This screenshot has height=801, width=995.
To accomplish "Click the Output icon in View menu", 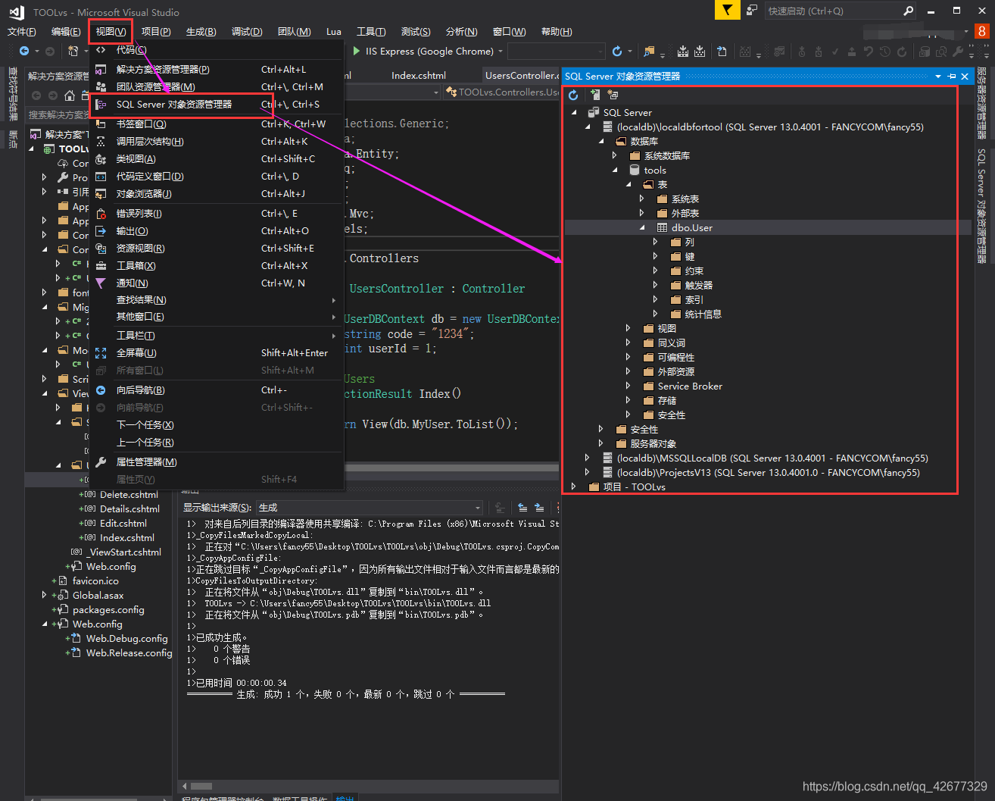I will pos(101,231).
